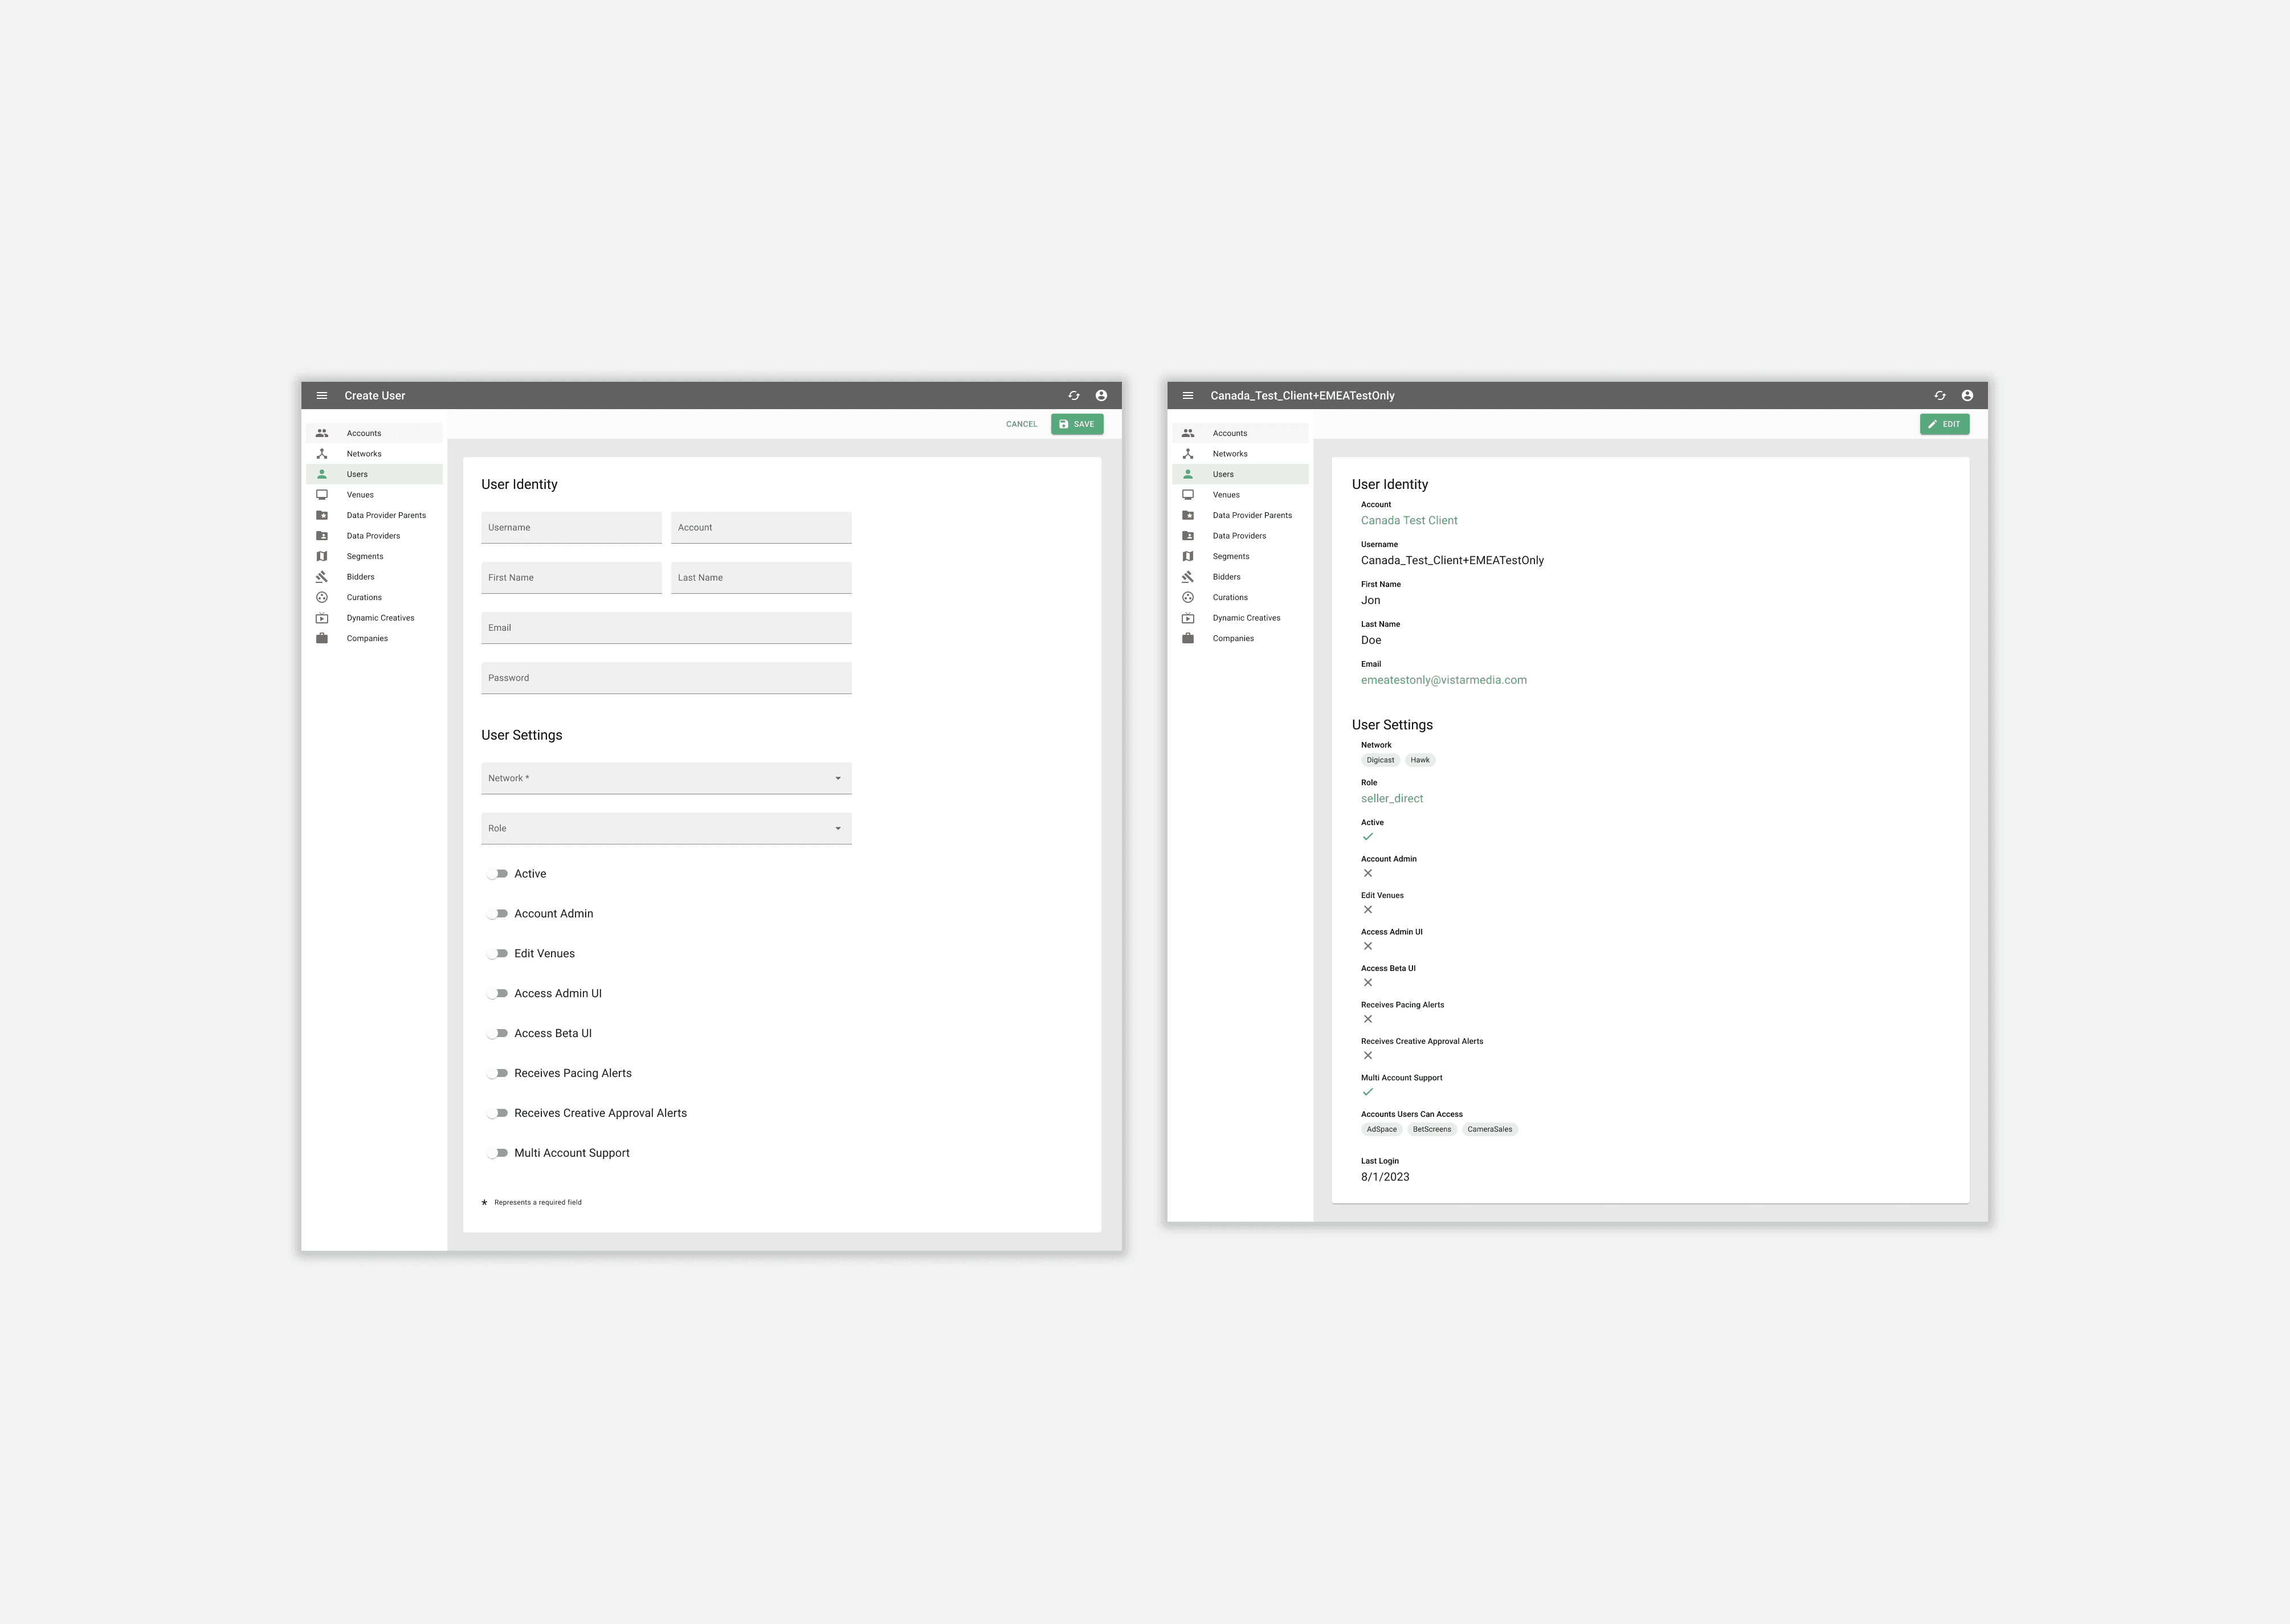Image resolution: width=2290 pixels, height=1624 pixels.
Task: Click the Edit button
Action: pyautogui.click(x=1944, y=424)
